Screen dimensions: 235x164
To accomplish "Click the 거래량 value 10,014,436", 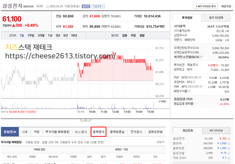I will 152,16.
